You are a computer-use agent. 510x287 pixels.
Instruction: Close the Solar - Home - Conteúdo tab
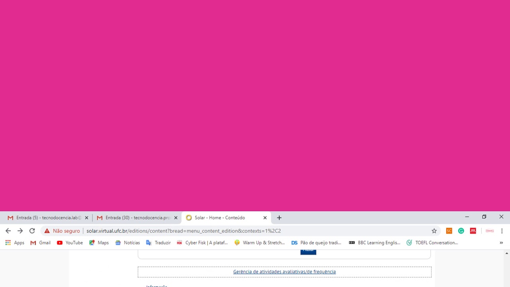pos(265,218)
